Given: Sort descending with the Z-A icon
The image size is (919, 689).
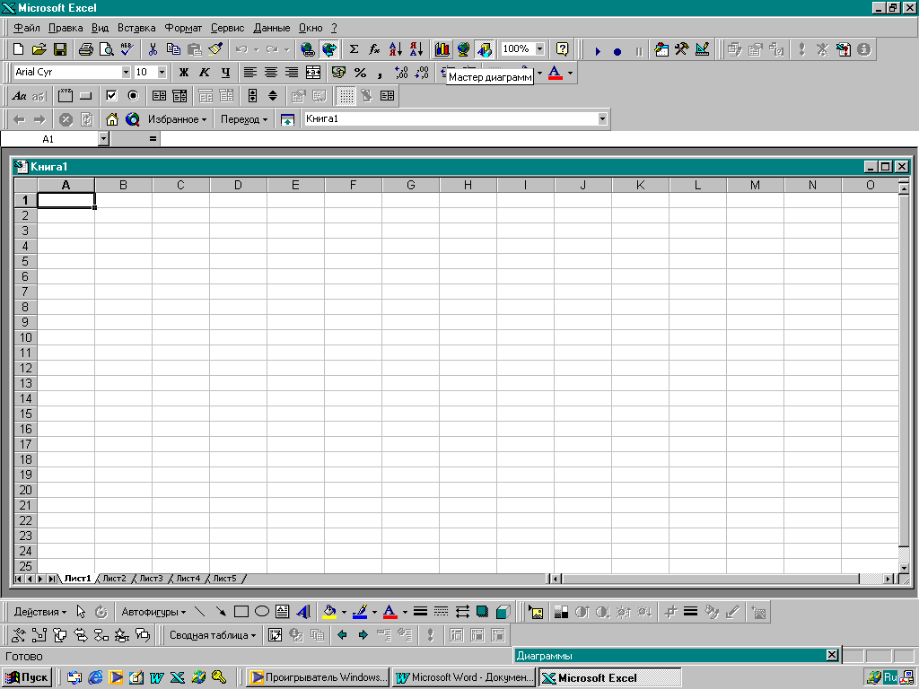Looking at the screenshot, I should pos(416,49).
